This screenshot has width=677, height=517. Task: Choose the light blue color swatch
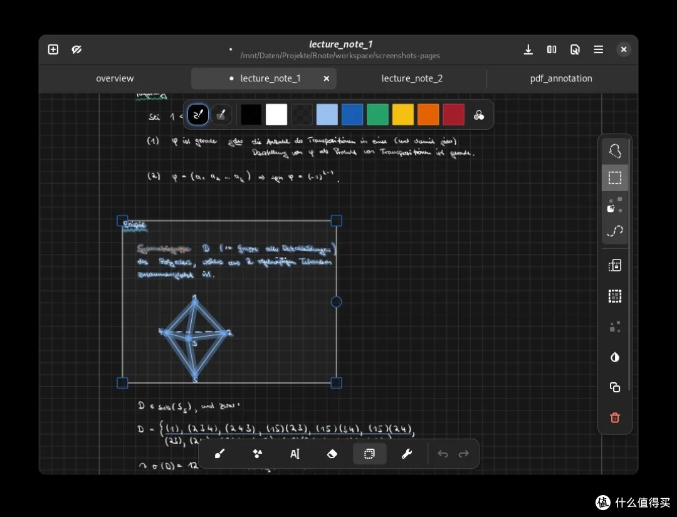coord(327,115)
